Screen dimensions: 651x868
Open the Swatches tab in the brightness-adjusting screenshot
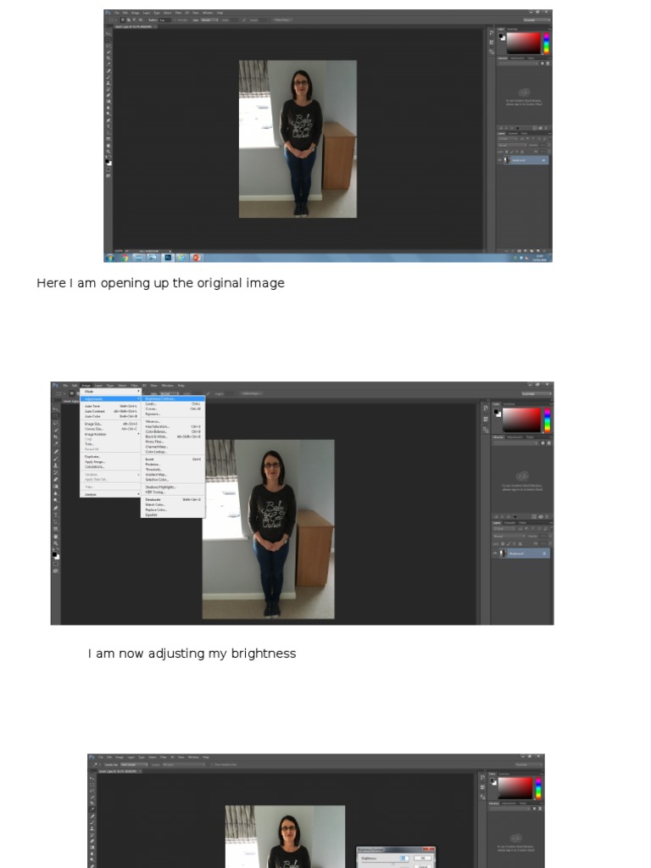coord(509,404)
